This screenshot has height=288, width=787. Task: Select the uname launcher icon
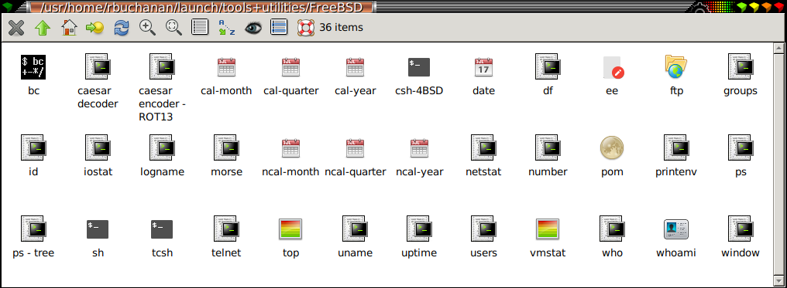(x=355, y=229)
